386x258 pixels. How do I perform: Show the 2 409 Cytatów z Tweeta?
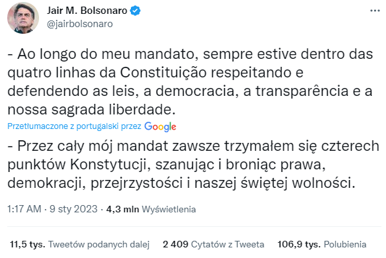point(213,244)
